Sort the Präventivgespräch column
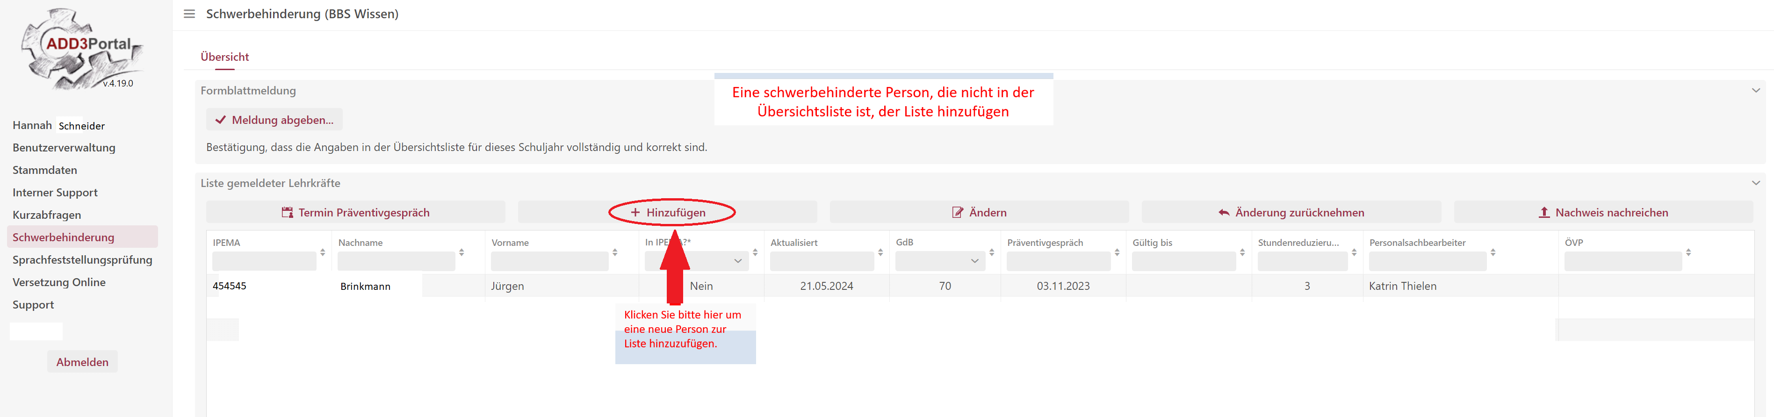The image size is (1774, 417). pyautogui.click(x=1117, y=252)
